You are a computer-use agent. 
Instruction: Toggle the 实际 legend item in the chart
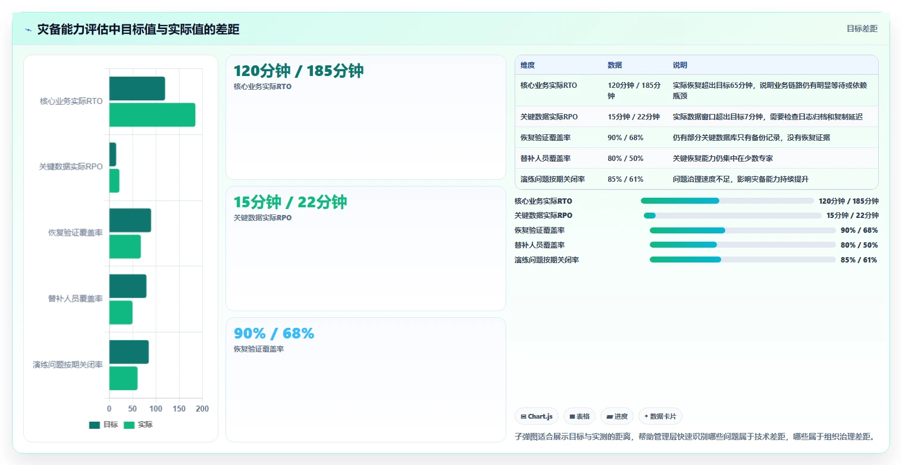point(138,425)
